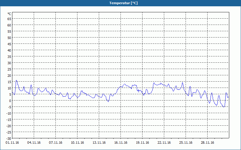Select the 30 value on the temperature axis
241x150 pixels.
[x=9, y=63]
